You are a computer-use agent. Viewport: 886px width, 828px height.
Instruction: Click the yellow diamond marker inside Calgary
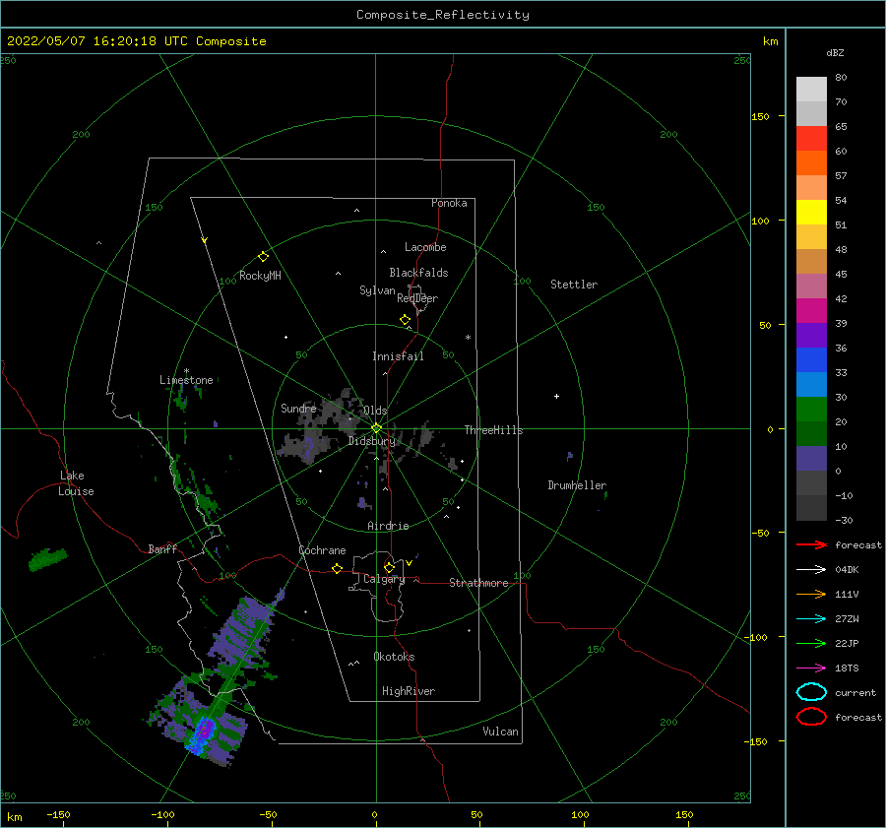pyautogui.click(x=389, y=567)
